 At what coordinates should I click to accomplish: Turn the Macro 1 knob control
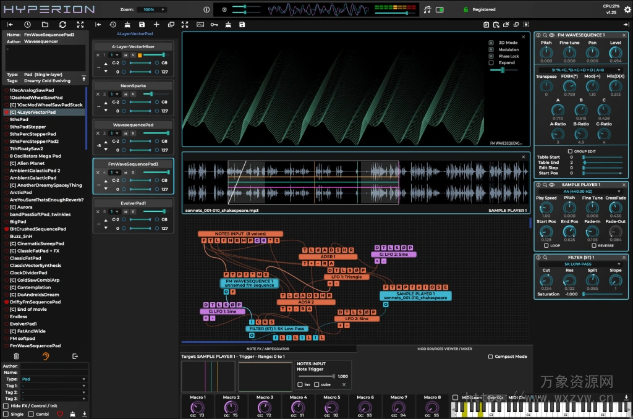(197, 407)
